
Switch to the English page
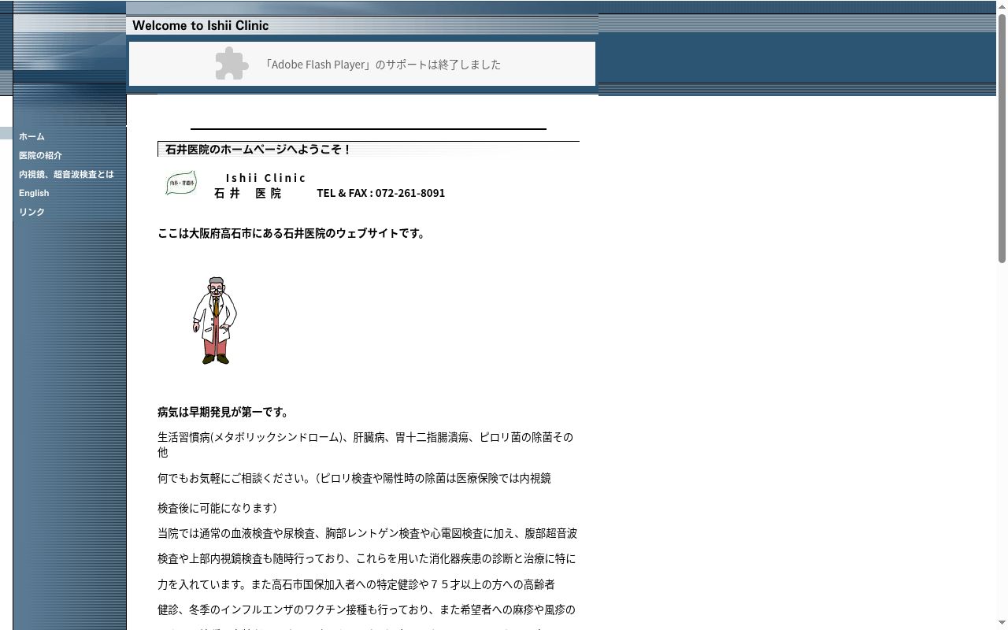tap(34, 193)
